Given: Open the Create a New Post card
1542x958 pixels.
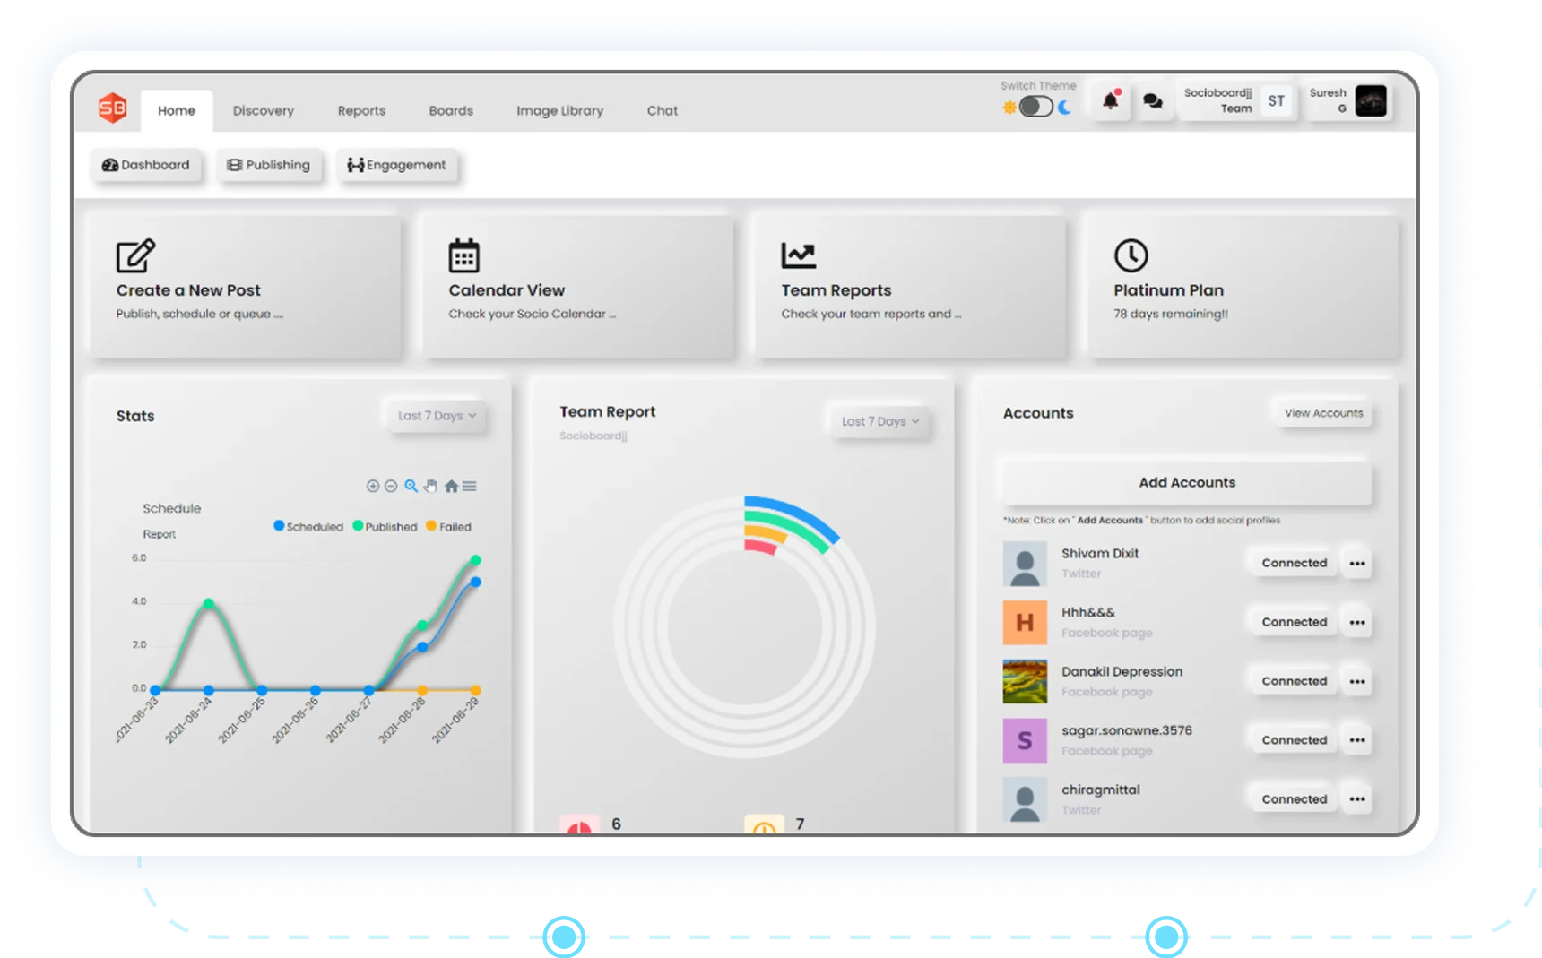Looking at the screenshot, I should [245, 287].
